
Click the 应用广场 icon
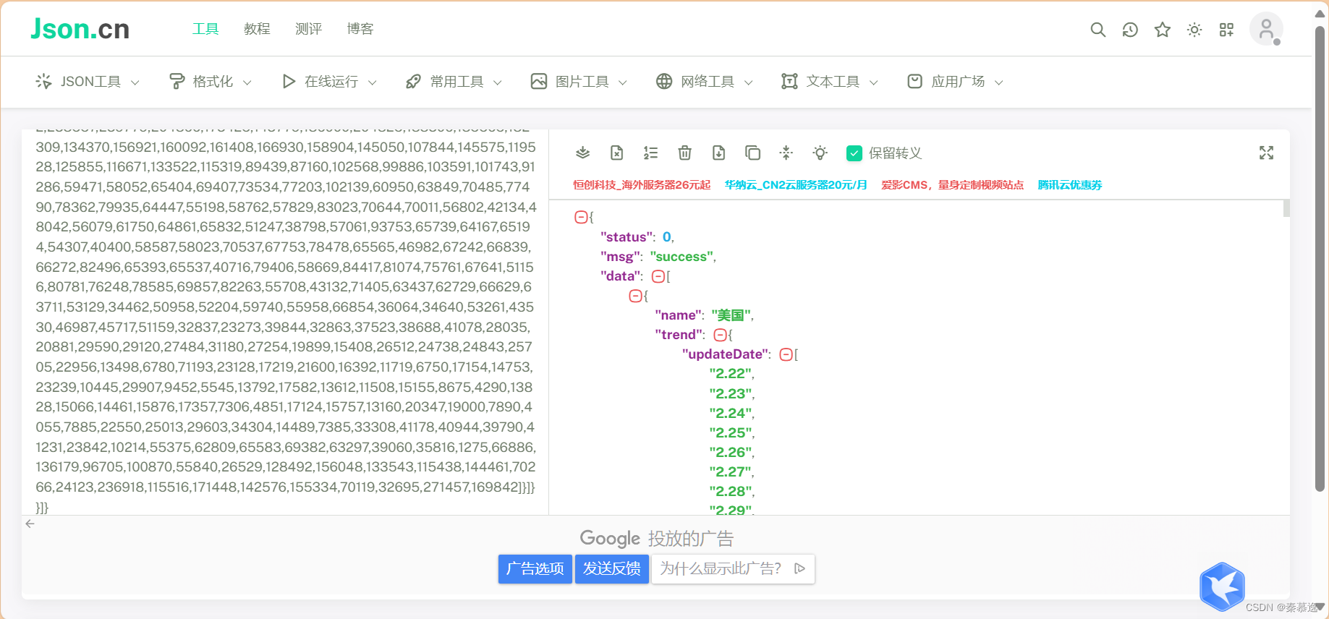click(x=914, y=82)
